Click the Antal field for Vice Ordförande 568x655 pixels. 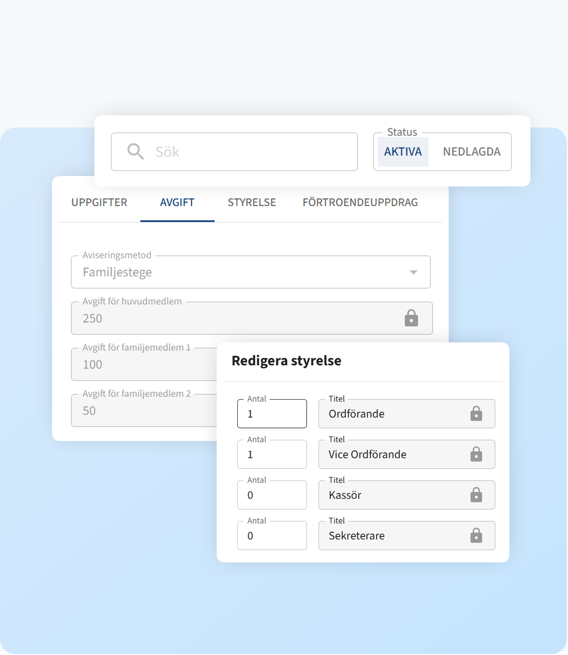click(x=272, y=454)
